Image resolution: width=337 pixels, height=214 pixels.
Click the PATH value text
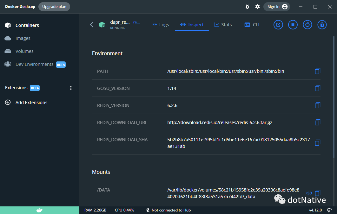tap(226, 71)
